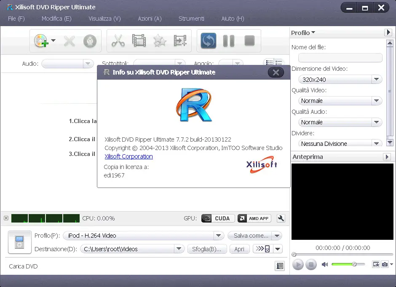Switch to thumbnail list view
The height and width of the screenshot is (287, 396).
(x=269, y=62)
